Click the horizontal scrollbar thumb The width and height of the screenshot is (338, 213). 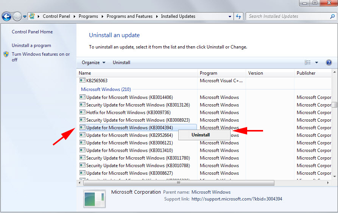click(x=179, y=183)
